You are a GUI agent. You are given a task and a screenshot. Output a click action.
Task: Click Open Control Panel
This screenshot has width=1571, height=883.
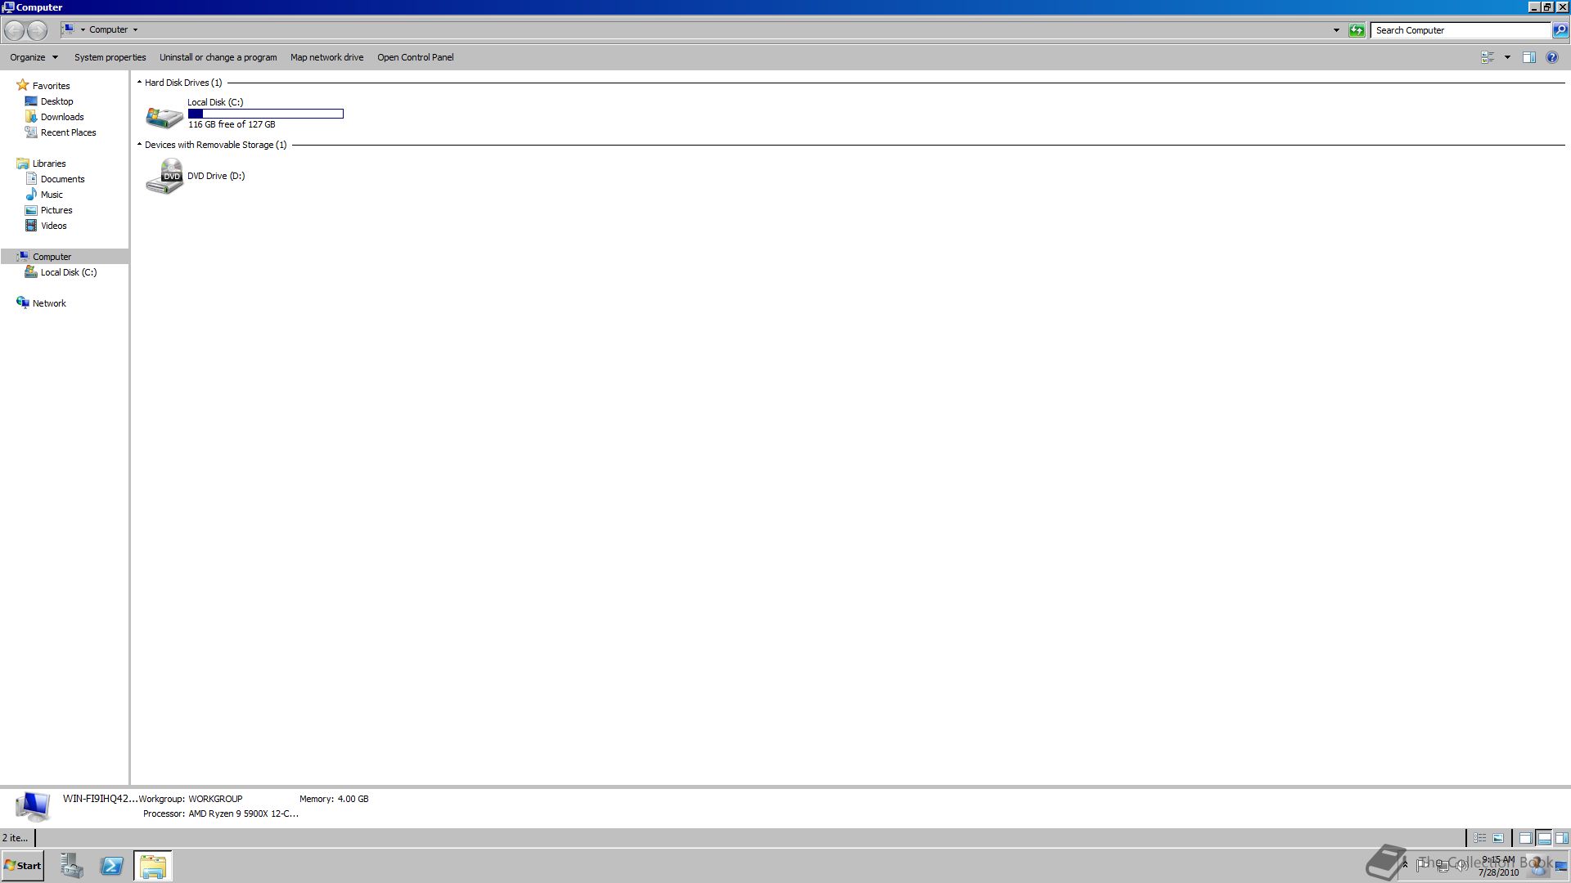click(415, 57)
